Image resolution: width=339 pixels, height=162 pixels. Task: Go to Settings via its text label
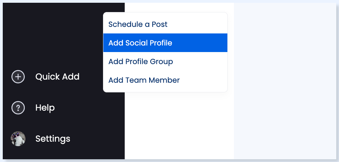click(x=53, y=139)
